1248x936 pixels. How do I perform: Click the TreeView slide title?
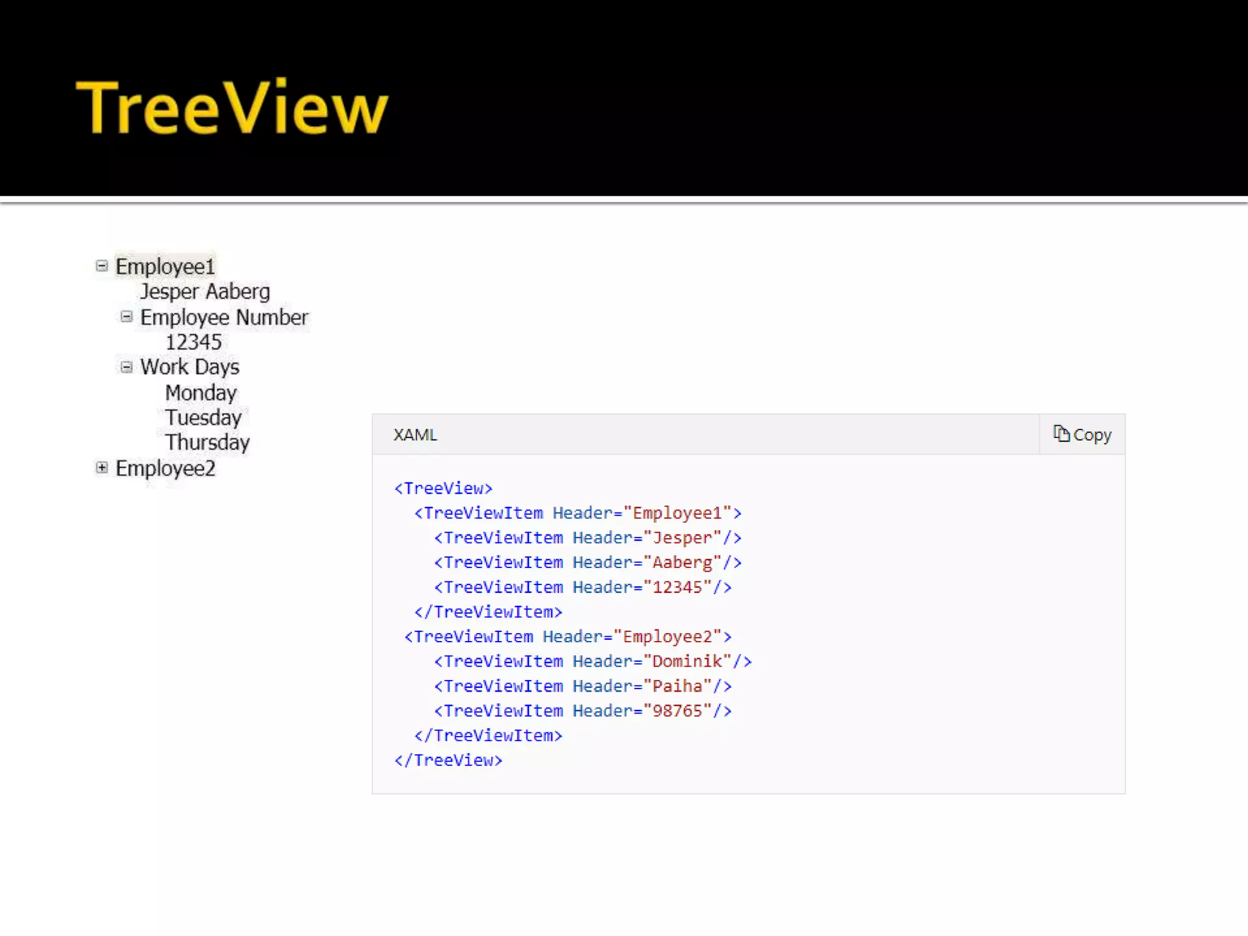[x=232, y=107]
